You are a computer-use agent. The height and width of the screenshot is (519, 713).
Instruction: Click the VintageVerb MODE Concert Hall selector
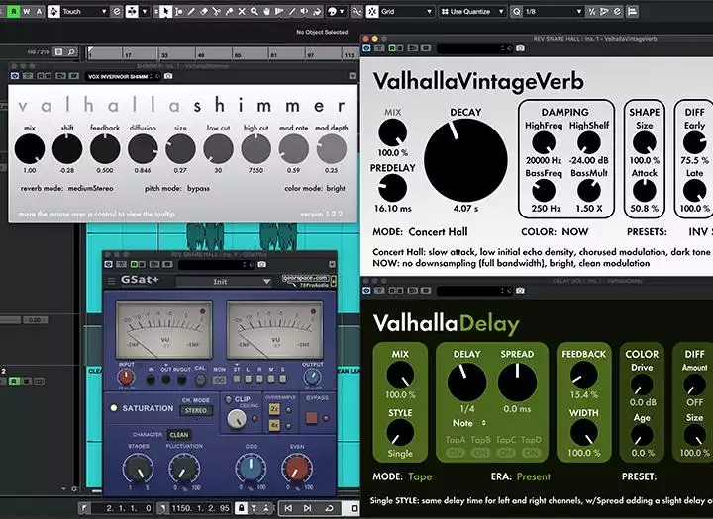tap(438, 232)
